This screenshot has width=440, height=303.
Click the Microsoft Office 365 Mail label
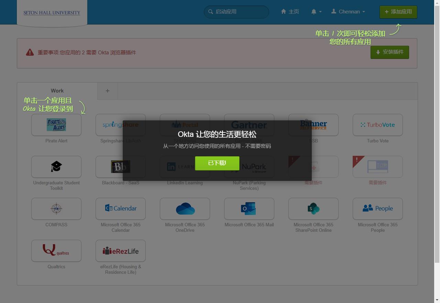click(x=249, y=225)
